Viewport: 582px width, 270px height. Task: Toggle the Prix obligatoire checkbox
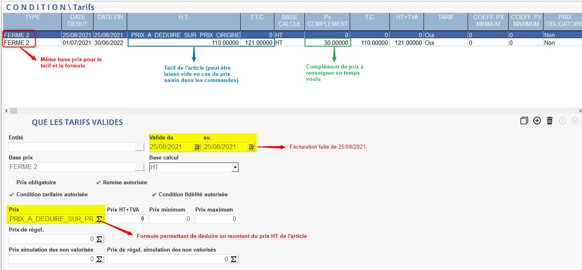(12, 182)
